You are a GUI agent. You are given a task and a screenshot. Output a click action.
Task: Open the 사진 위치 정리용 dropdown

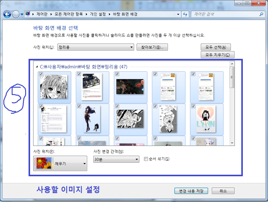[x=131, y=47]
